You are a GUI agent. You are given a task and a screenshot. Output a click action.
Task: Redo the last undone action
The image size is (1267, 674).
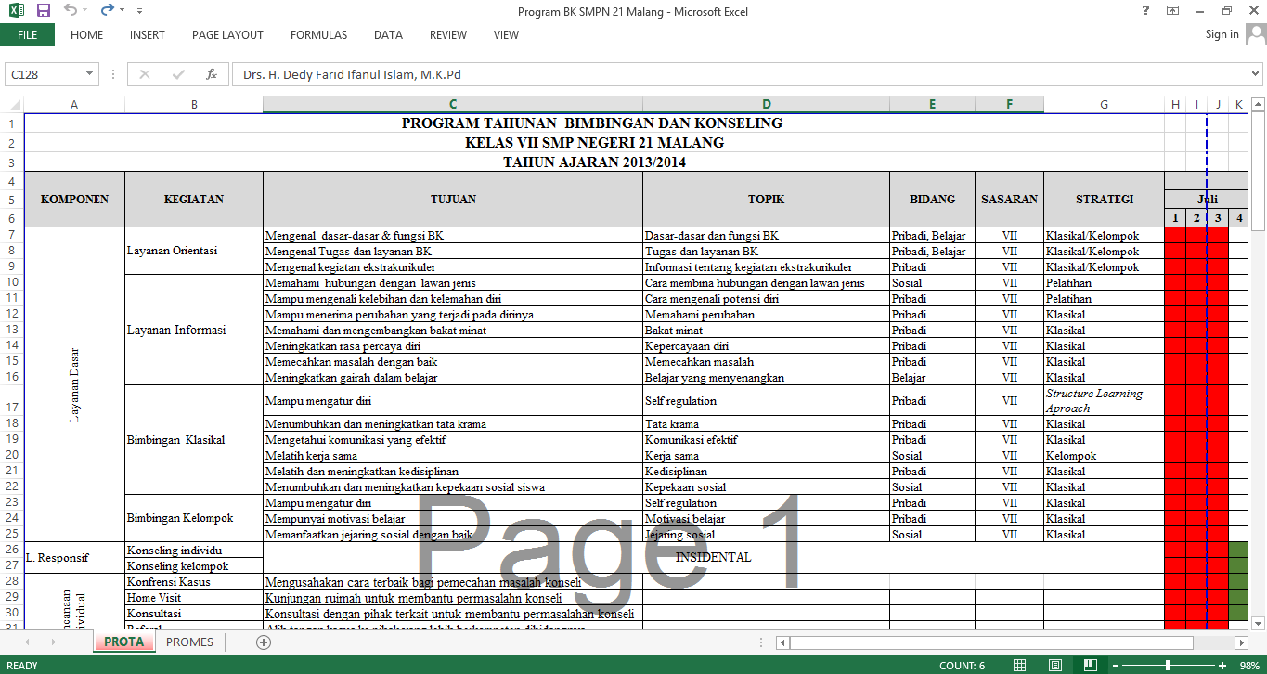tap(107, 11)
